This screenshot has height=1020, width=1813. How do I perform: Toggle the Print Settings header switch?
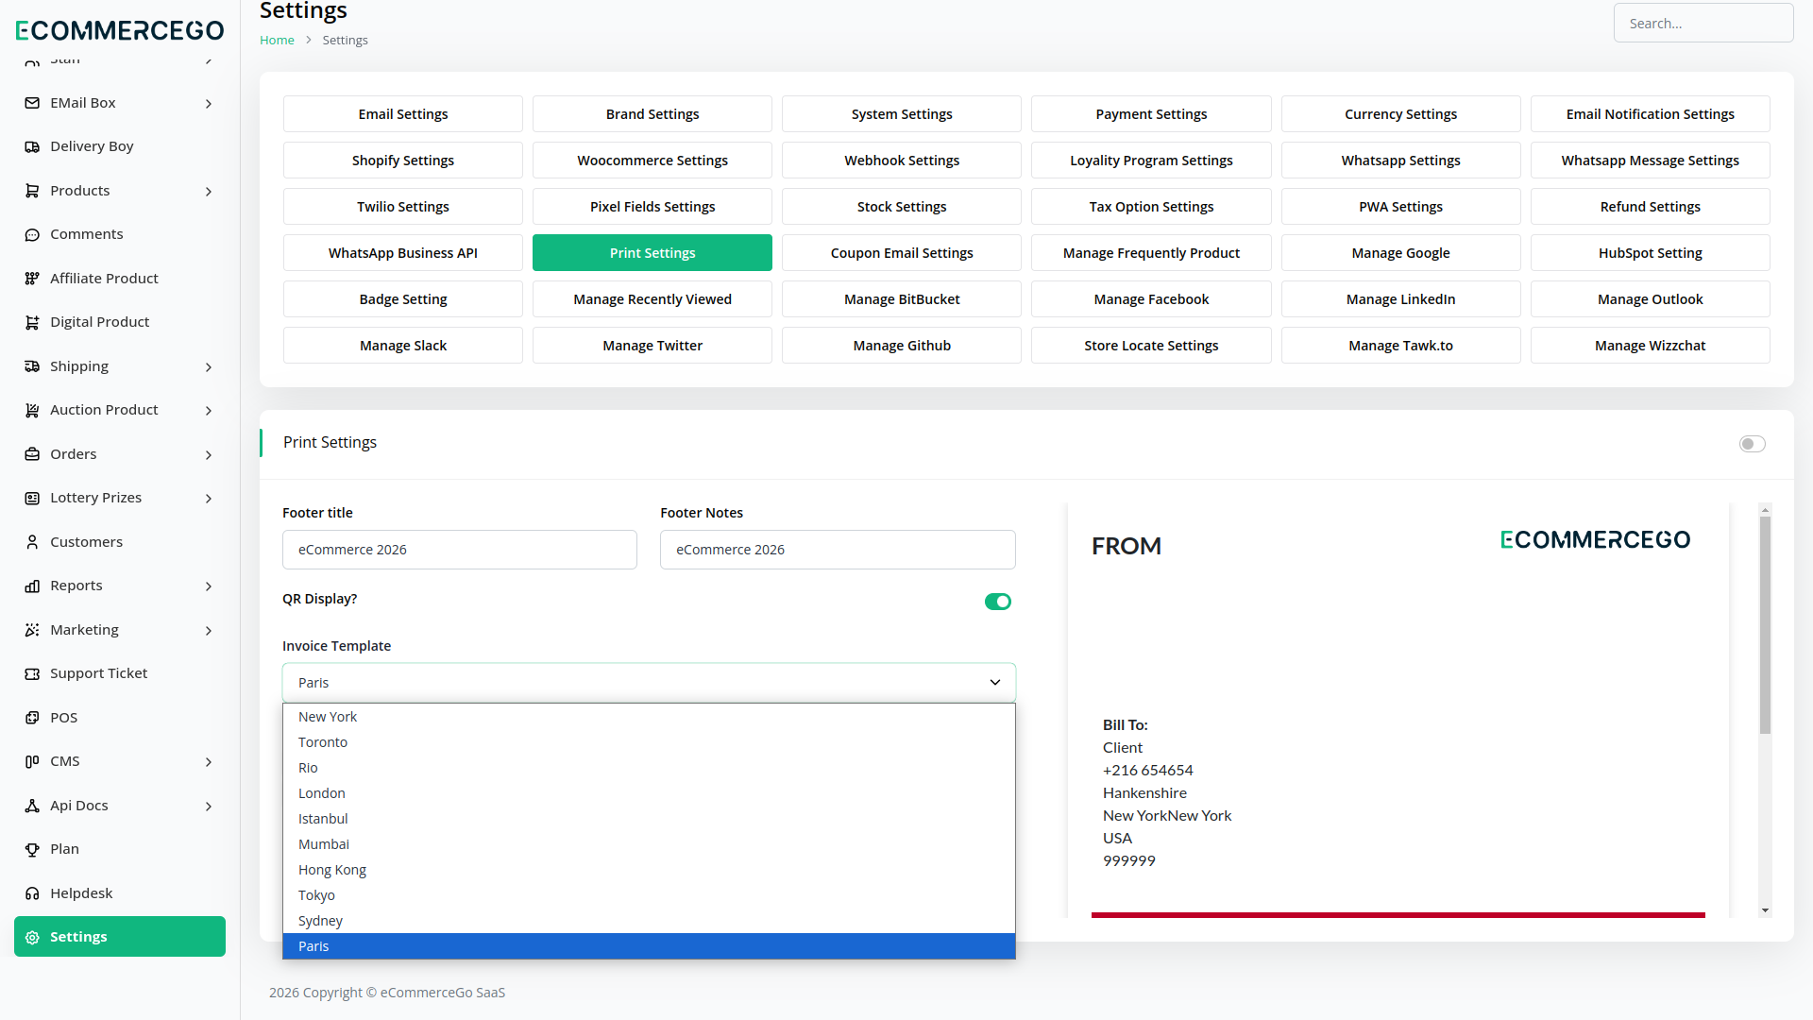[1753, 444]
